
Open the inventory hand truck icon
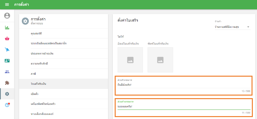coord(7,50)
